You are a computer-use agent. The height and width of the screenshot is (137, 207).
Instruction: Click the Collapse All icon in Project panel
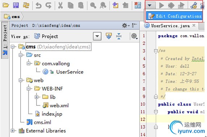(119, 36)
